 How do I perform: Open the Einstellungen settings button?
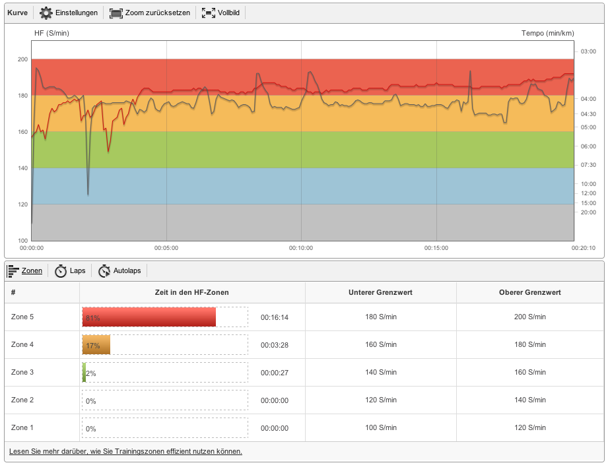76,13
